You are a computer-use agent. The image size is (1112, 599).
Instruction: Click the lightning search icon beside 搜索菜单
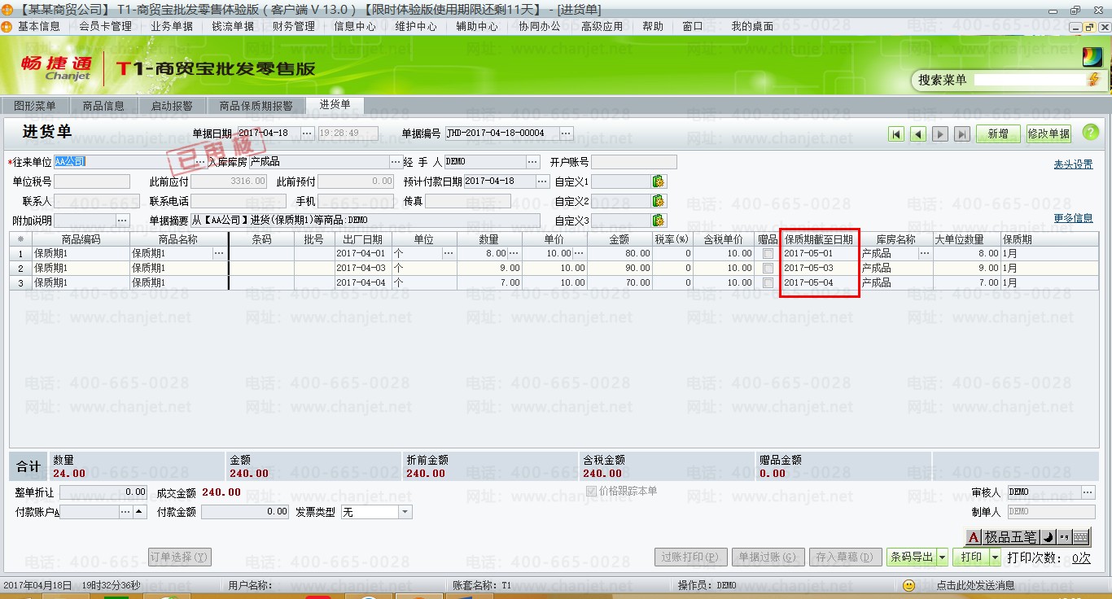point(1093,80)
